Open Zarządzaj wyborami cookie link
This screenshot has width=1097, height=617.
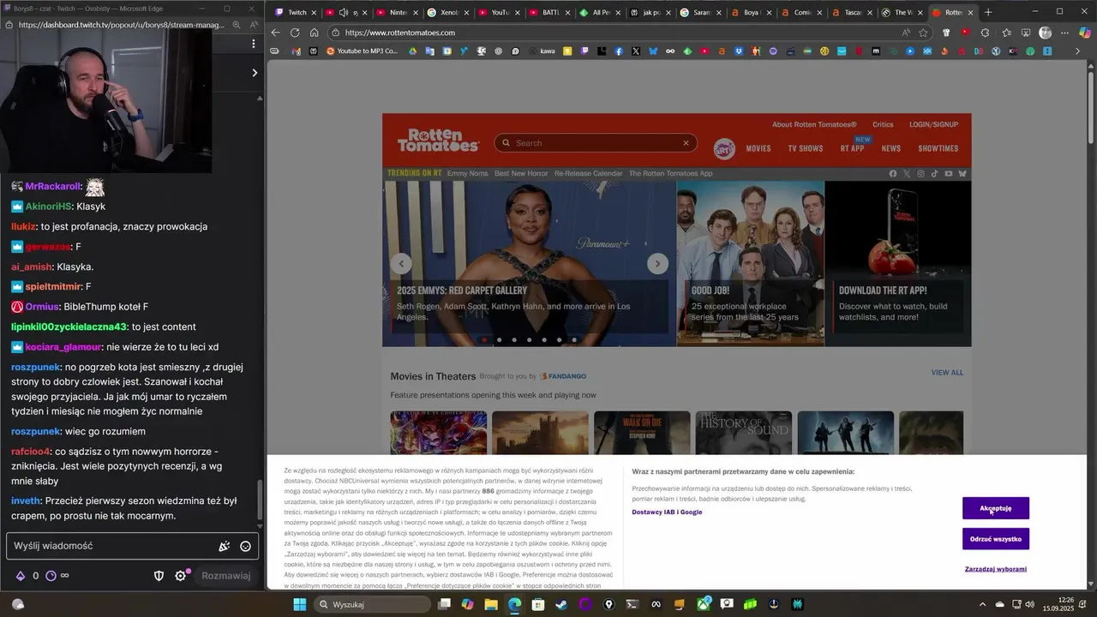coord(996,569)
